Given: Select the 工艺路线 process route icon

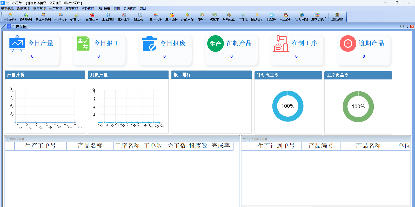Looking at the screenshot, I should click(x=108, y=17).
